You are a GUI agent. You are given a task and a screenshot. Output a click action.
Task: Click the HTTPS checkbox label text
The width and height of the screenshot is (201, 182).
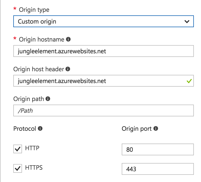point(34,168)
